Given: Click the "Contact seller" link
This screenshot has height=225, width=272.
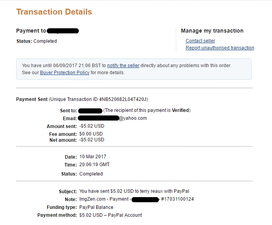Looking at the screenshot, I should 200,41.
